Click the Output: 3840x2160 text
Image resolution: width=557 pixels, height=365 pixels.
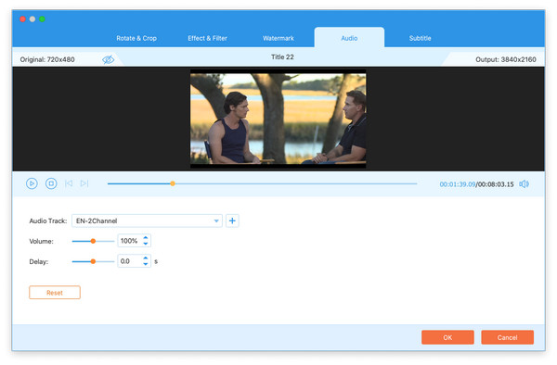tap(506, 59)
